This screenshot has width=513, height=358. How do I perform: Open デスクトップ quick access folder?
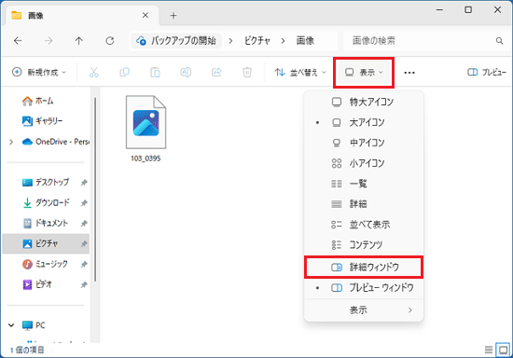(46, 182)
